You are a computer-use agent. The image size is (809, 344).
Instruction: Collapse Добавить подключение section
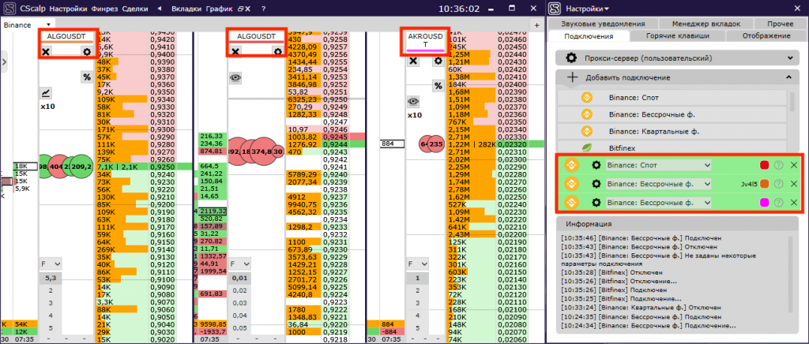tap(677, 77)
